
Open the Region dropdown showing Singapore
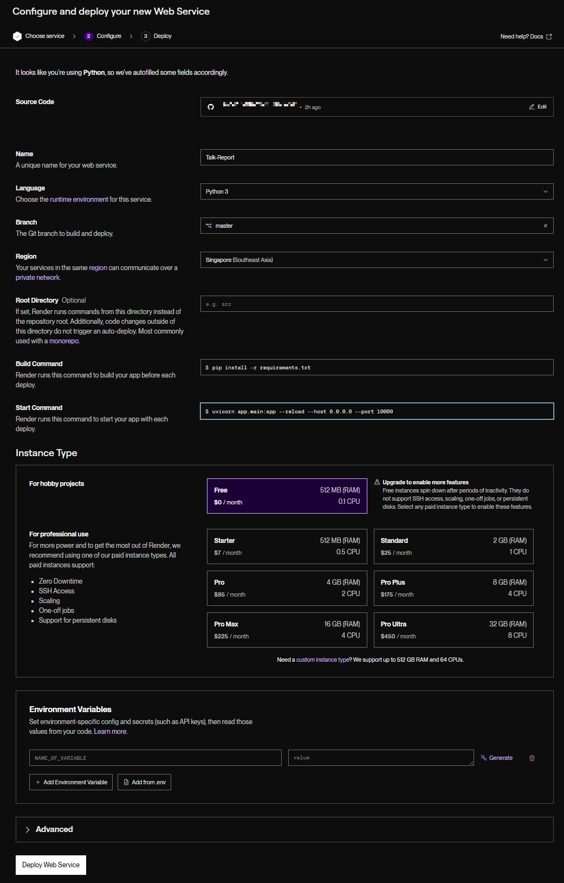pyautogui.click(x=377, y=260)
